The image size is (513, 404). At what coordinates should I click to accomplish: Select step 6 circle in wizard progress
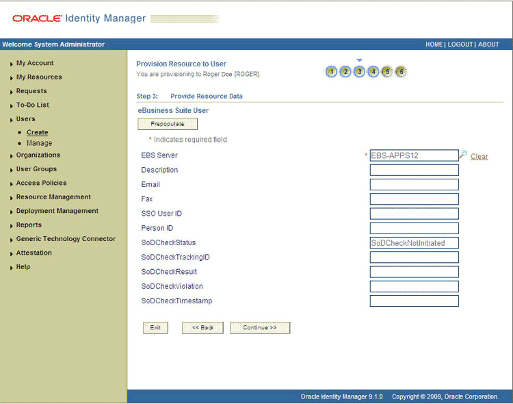tap(402, 71)
